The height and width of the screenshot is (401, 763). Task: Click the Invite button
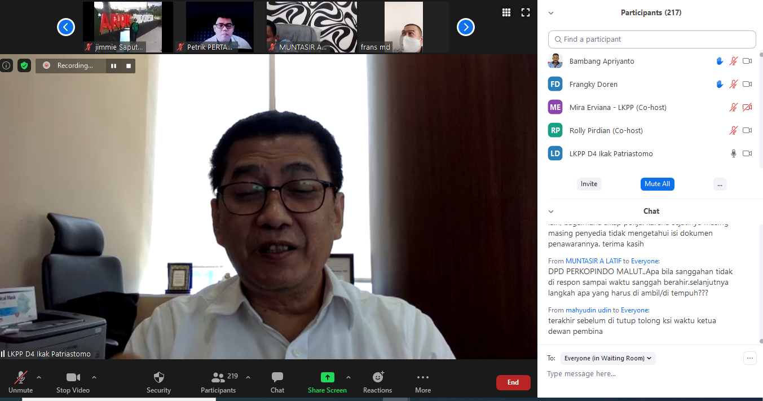pyautogui.click(x=589, y=184)
